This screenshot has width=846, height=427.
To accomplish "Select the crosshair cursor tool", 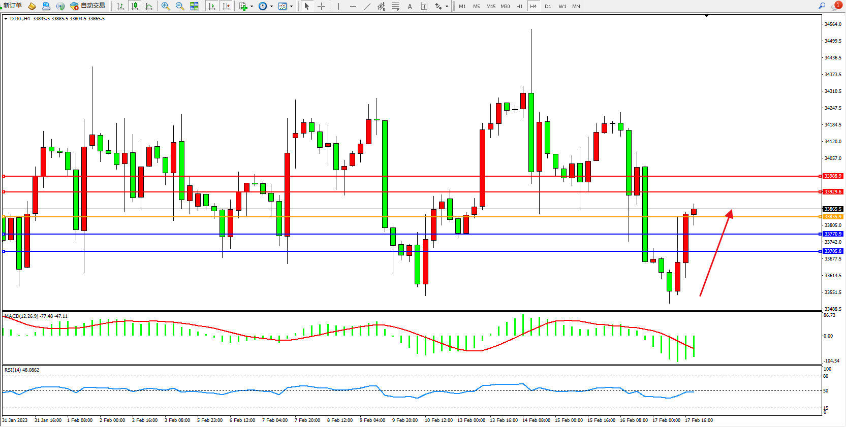I will (321, 6).
